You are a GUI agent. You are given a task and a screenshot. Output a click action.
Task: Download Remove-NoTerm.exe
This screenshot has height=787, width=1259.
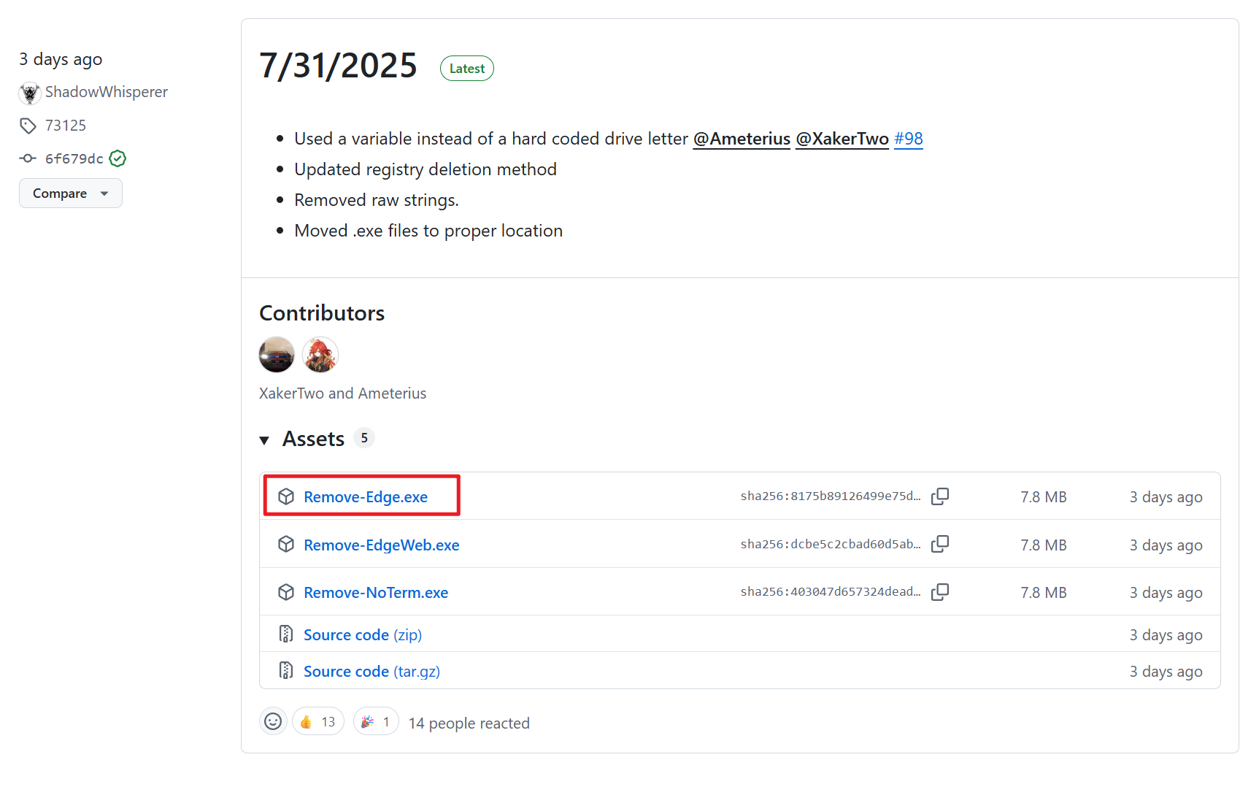(376, 593)
